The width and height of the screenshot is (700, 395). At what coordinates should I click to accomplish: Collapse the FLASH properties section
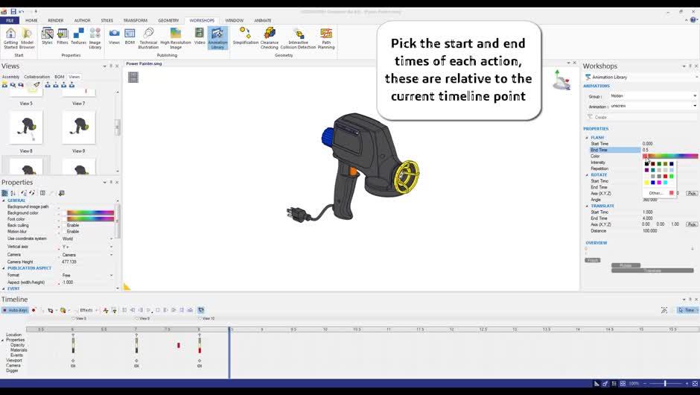(x=587, y=138)
